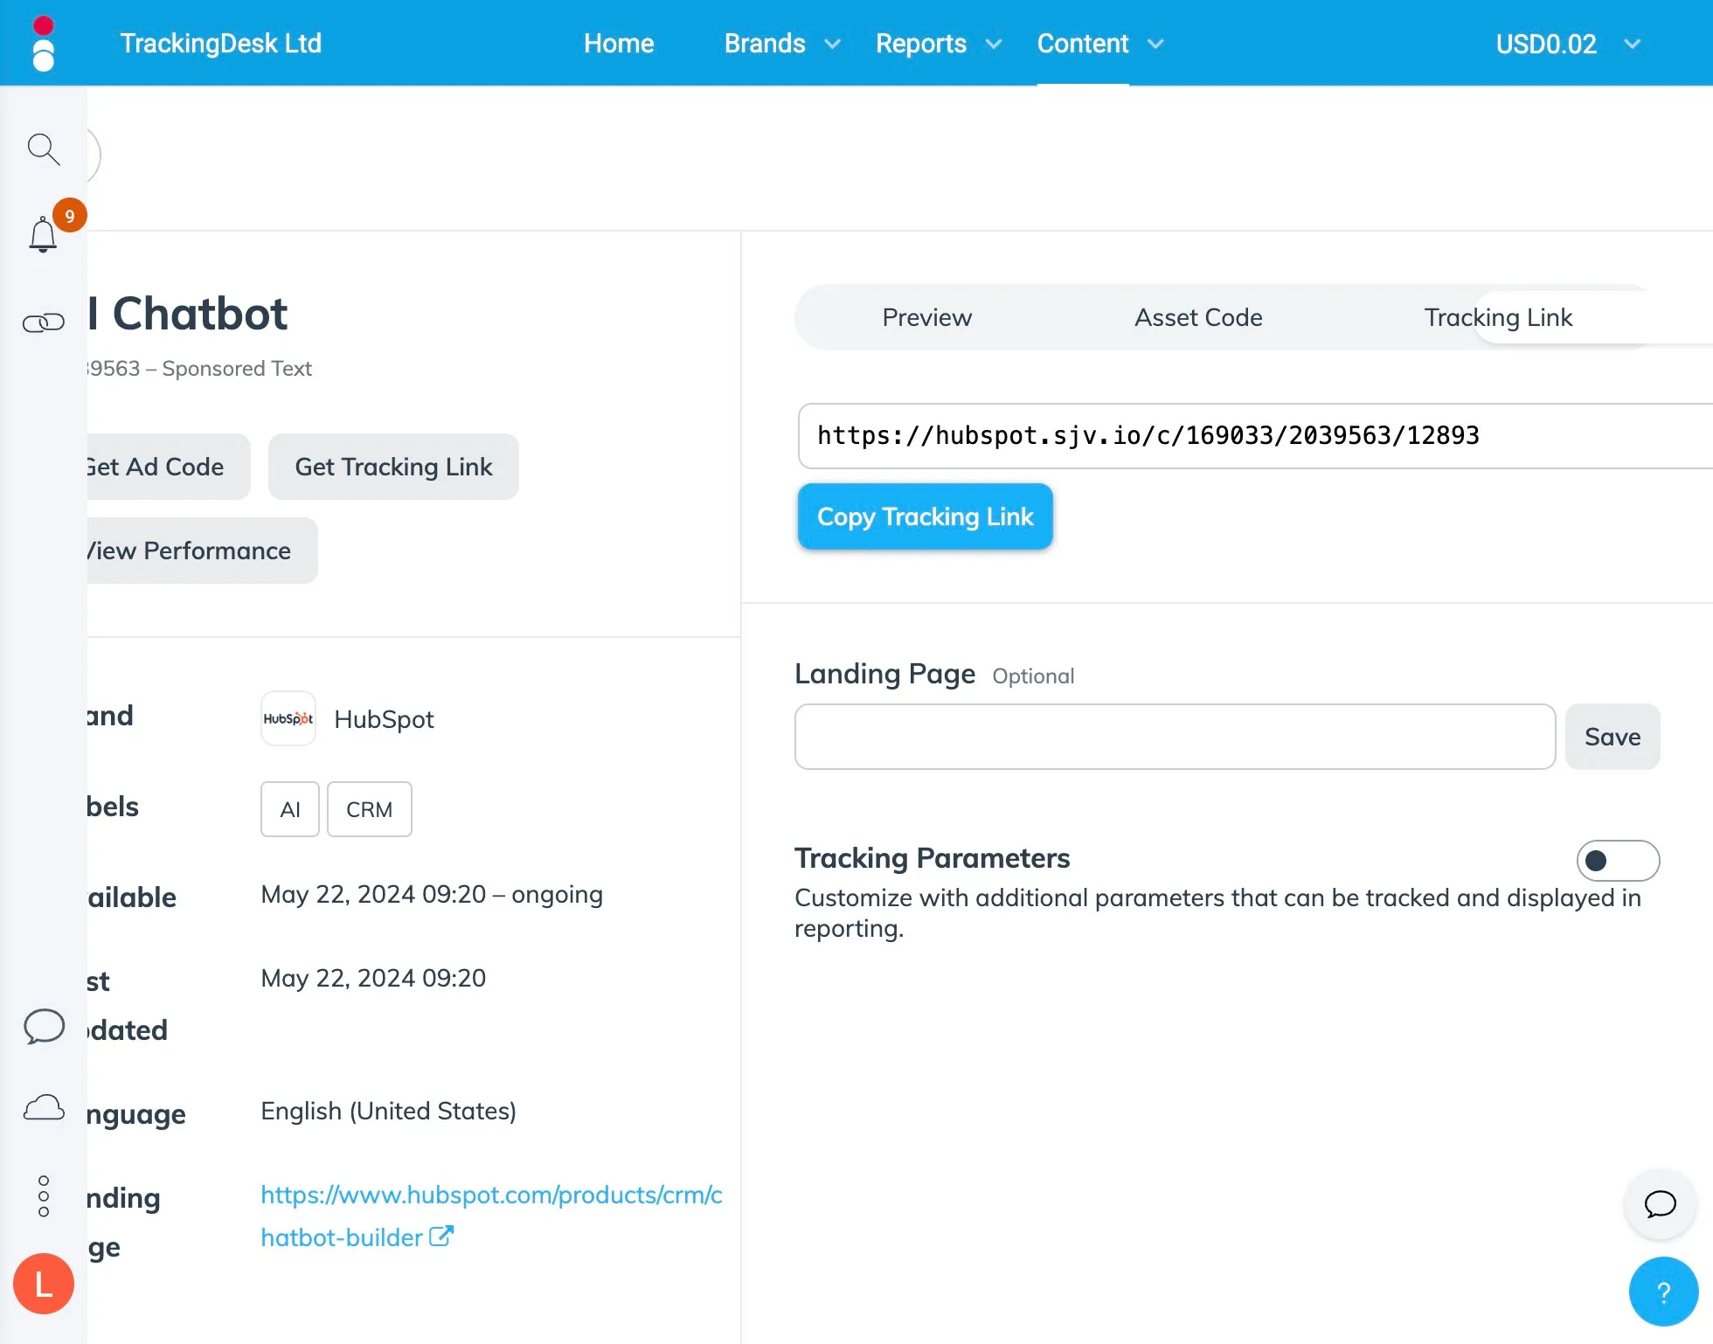Click the TrackingDesk Ltd company name
The height and width of the screenshot is (1344, 1713).
[x=221, y=44]
